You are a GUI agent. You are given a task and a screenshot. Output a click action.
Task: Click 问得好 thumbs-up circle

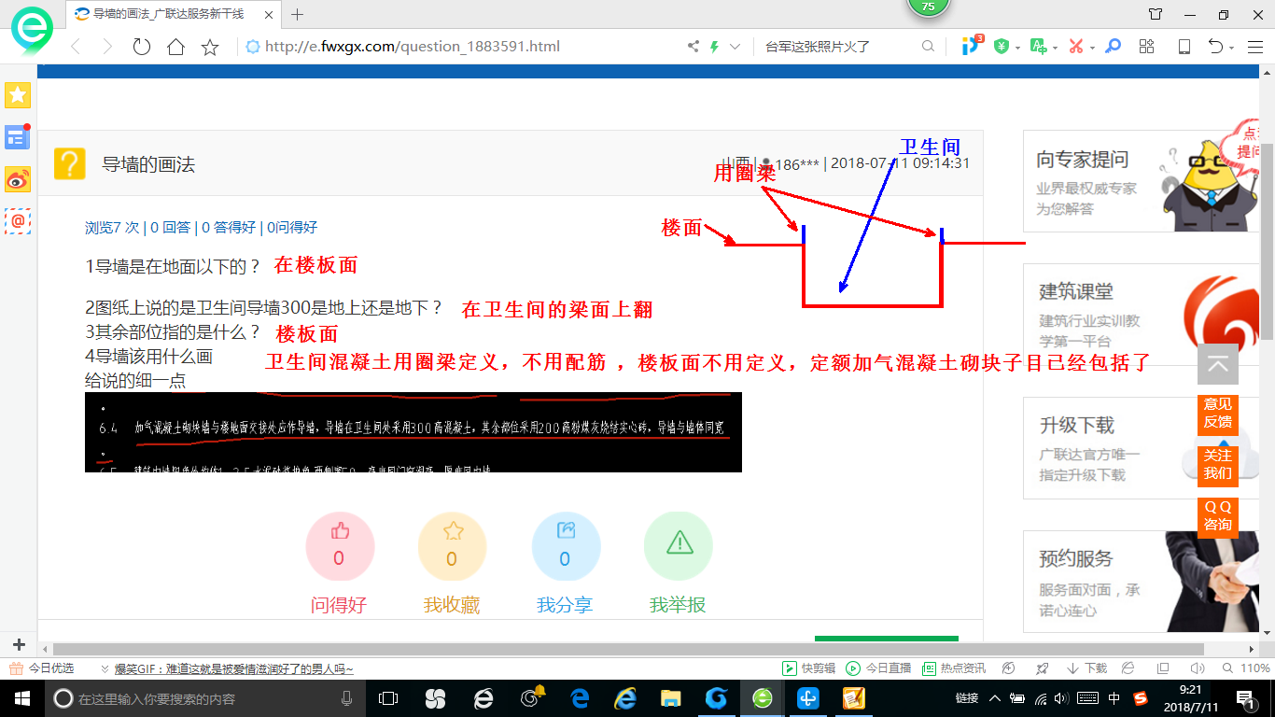(340, 546)
